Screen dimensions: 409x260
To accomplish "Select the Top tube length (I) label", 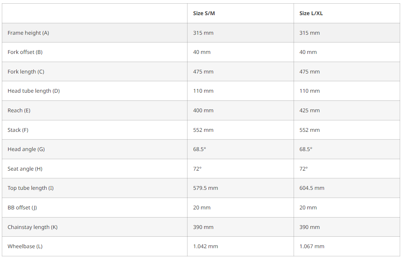I will (31, 188).
